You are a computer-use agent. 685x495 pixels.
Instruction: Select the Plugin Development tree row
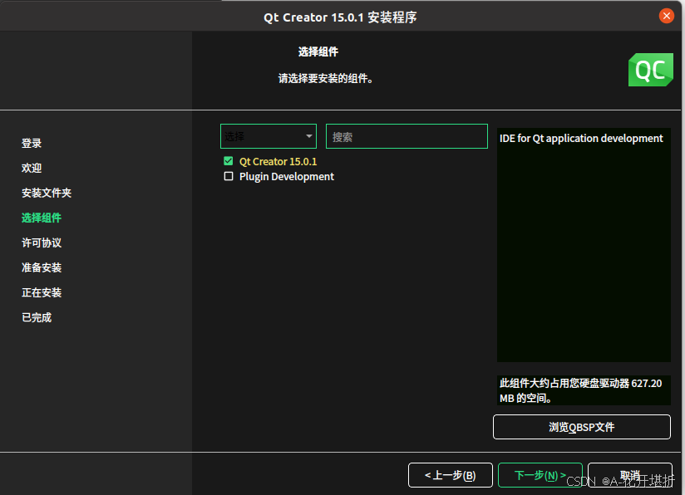286,177
